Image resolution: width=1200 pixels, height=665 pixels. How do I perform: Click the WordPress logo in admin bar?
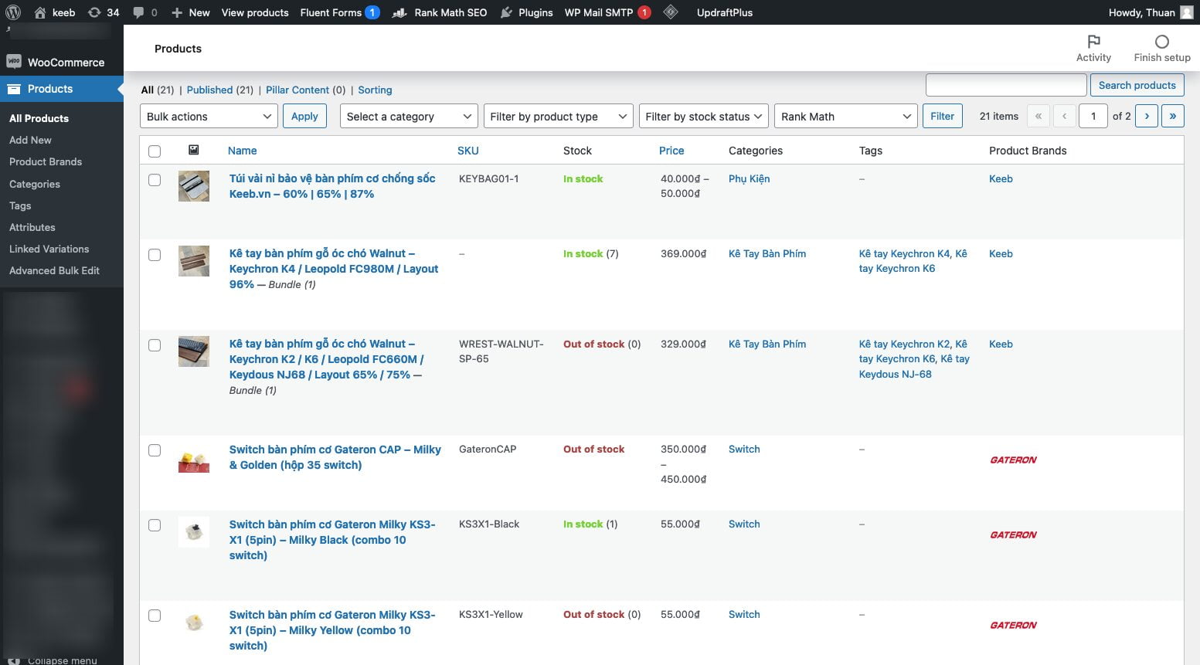(13, 12)
